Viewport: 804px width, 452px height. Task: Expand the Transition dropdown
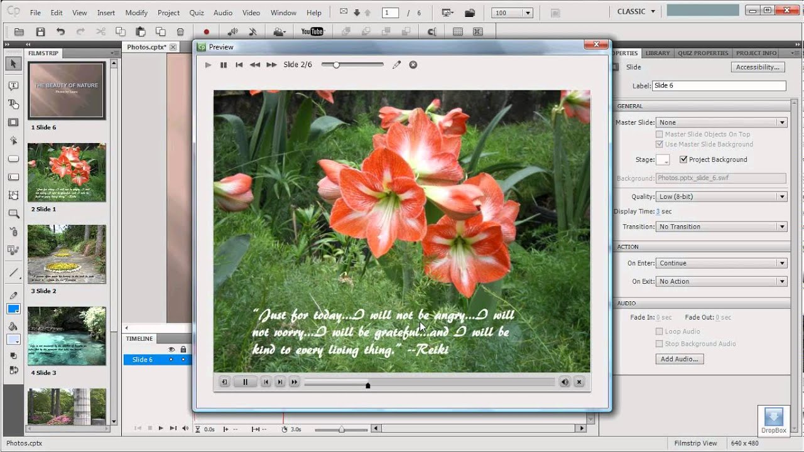click(x=721, y=227)
